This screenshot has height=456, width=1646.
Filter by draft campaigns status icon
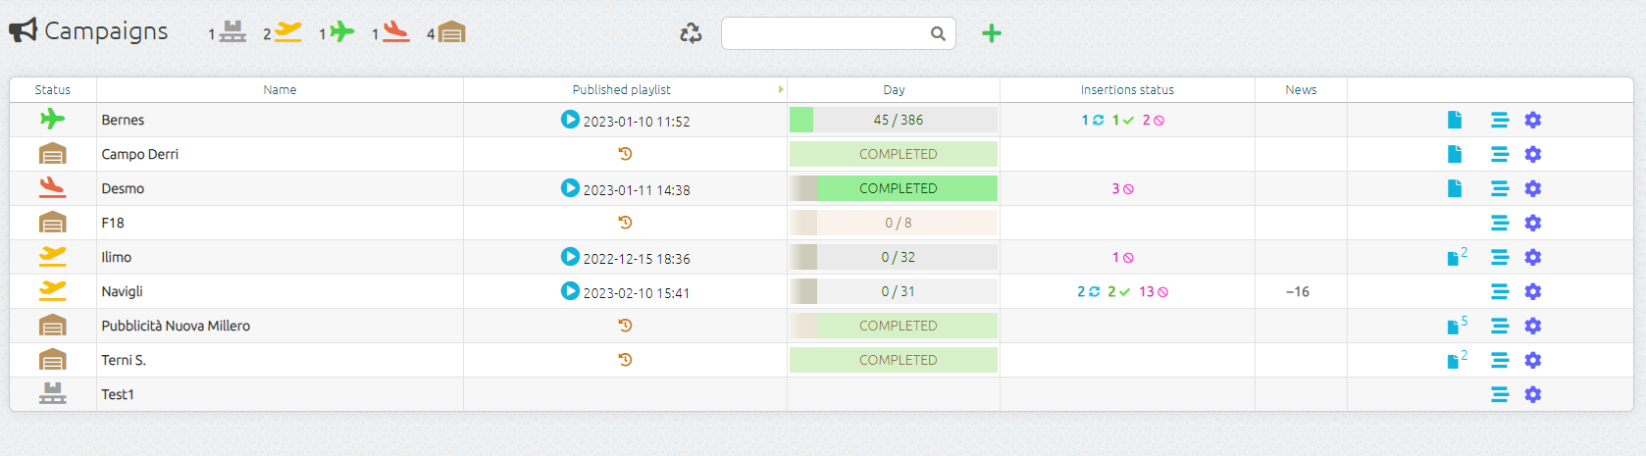tap(232, 32)
